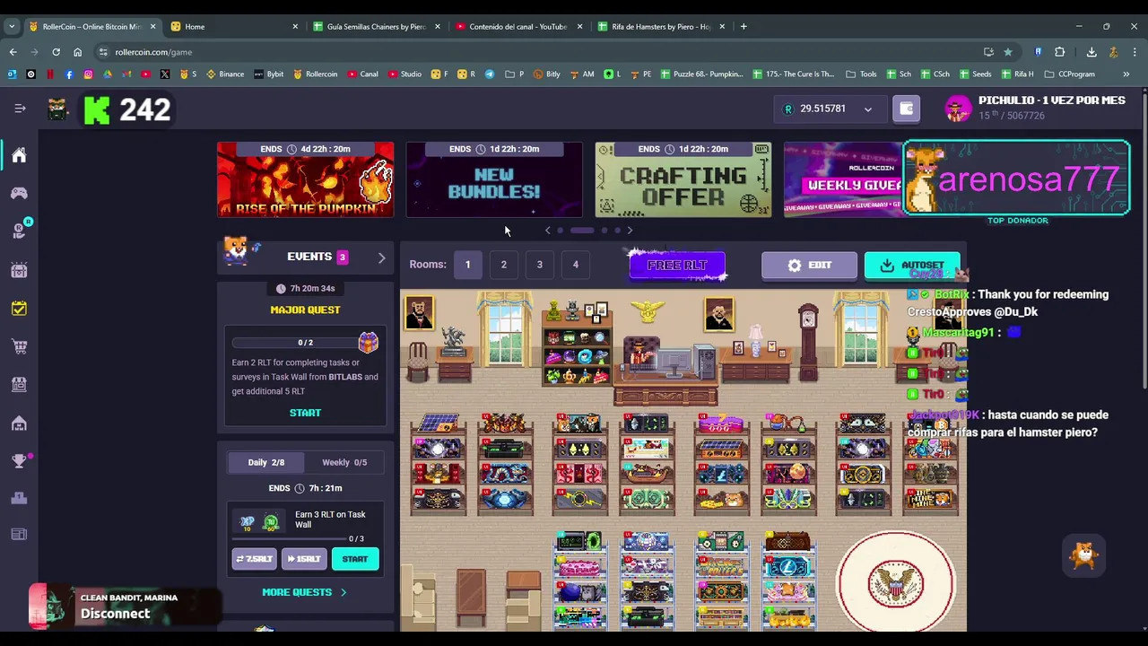This screenshot has height=646, width=1148.
Task: Click the 7.5RLT reroll quest button
Action: click(255, 559)
